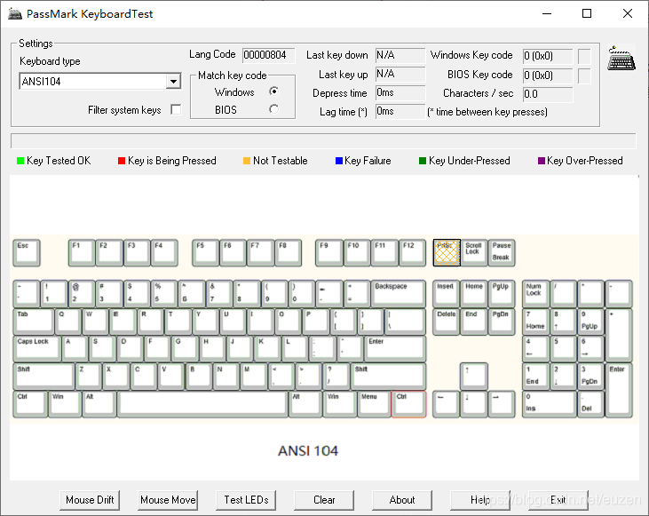
Task: Click the Scroll Lock key
Action: [474, 252]
